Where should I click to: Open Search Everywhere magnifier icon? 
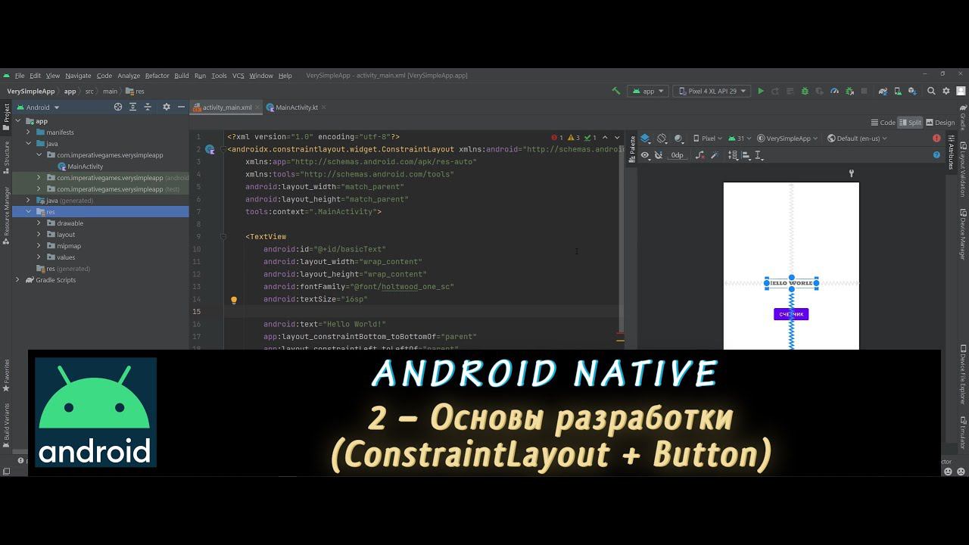coord(931,91)
